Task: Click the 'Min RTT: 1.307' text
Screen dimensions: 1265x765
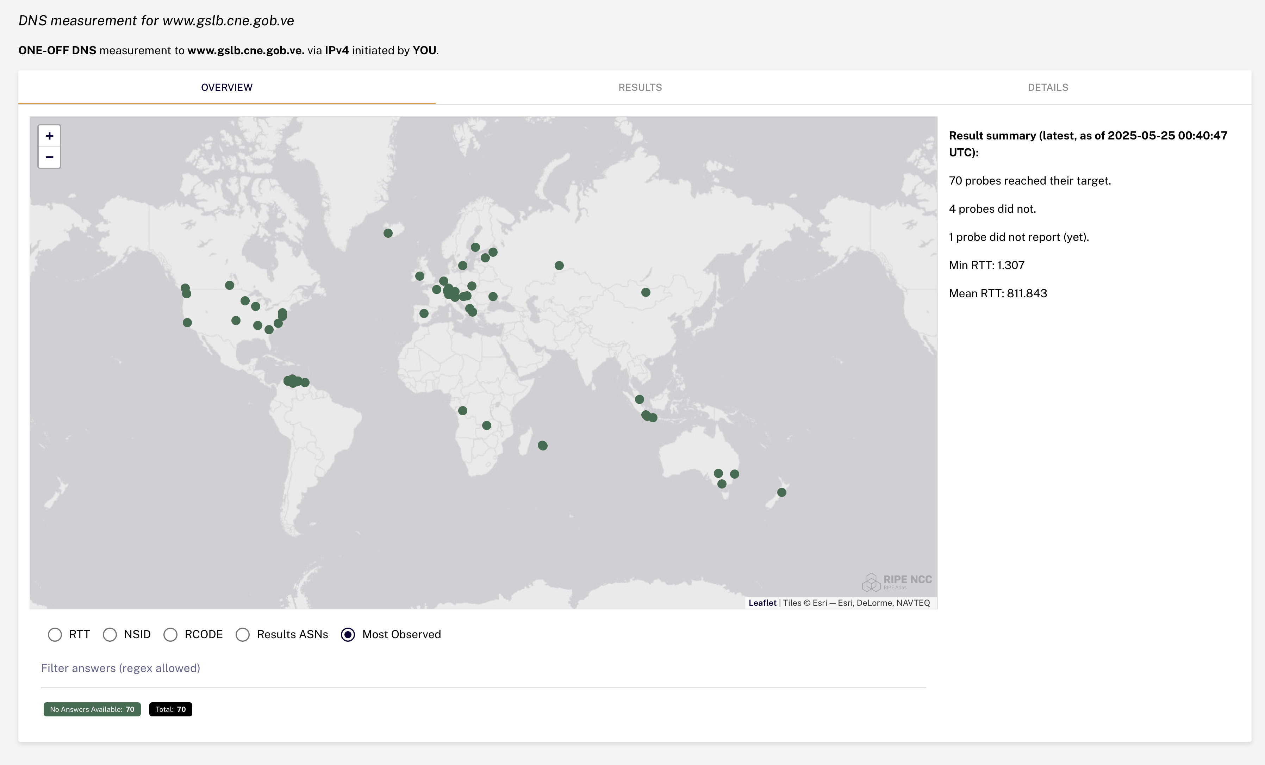Action: [x=986, y=266]
